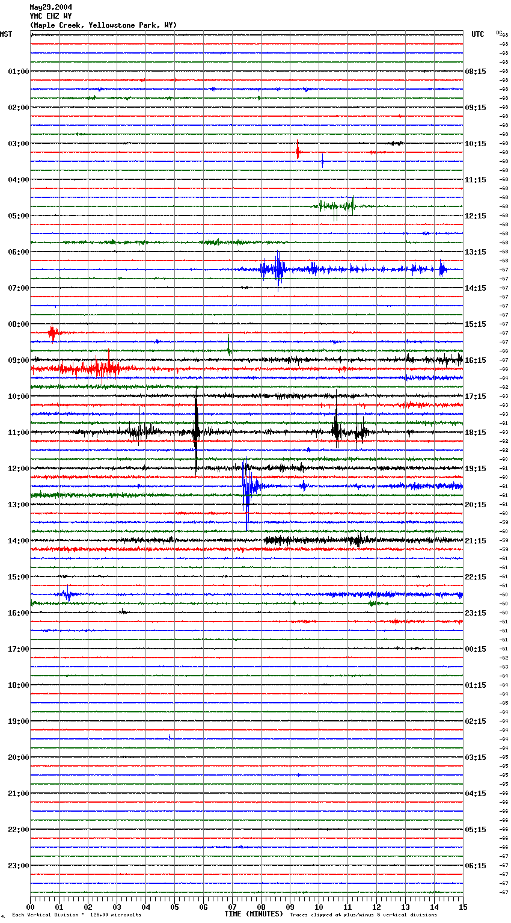Select the 04:00 MST row label
The width and height of the screenshot is (511, 923).
pyautogui.click(x=19, y=180)
